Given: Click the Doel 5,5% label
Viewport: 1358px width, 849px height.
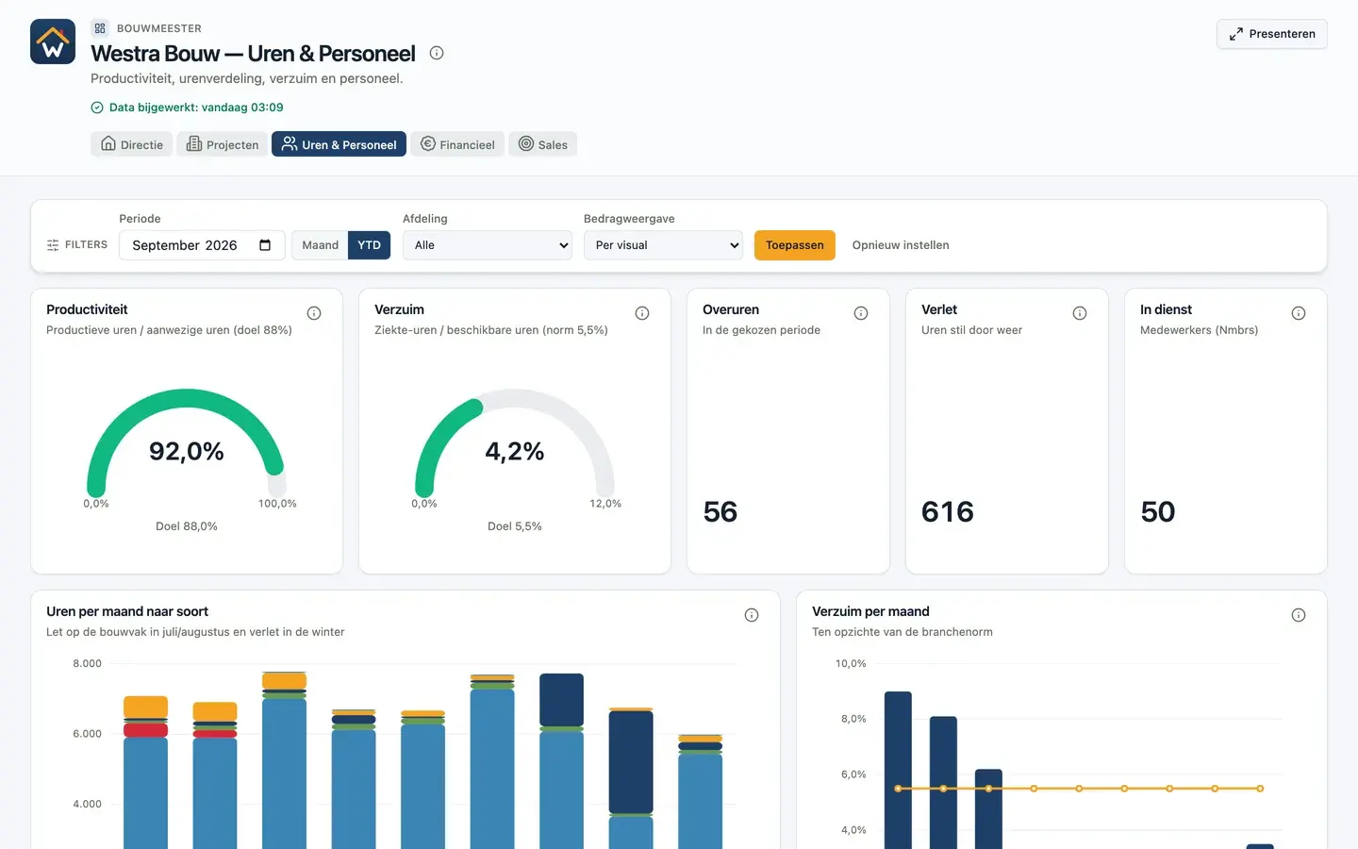Looking at the screenshot, I should 515,526.
